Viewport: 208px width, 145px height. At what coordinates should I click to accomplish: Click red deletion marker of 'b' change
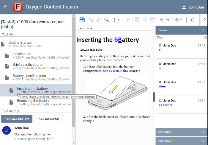click(x=160, y=46)
